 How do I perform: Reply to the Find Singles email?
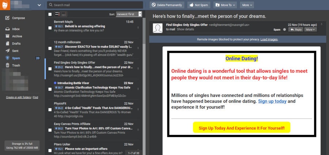click(296, 30)
